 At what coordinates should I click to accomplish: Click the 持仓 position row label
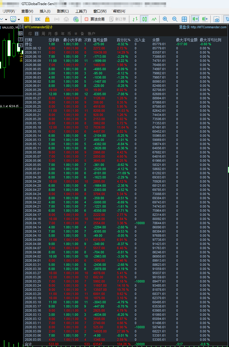pyautogui.click(x=28, y=44)
